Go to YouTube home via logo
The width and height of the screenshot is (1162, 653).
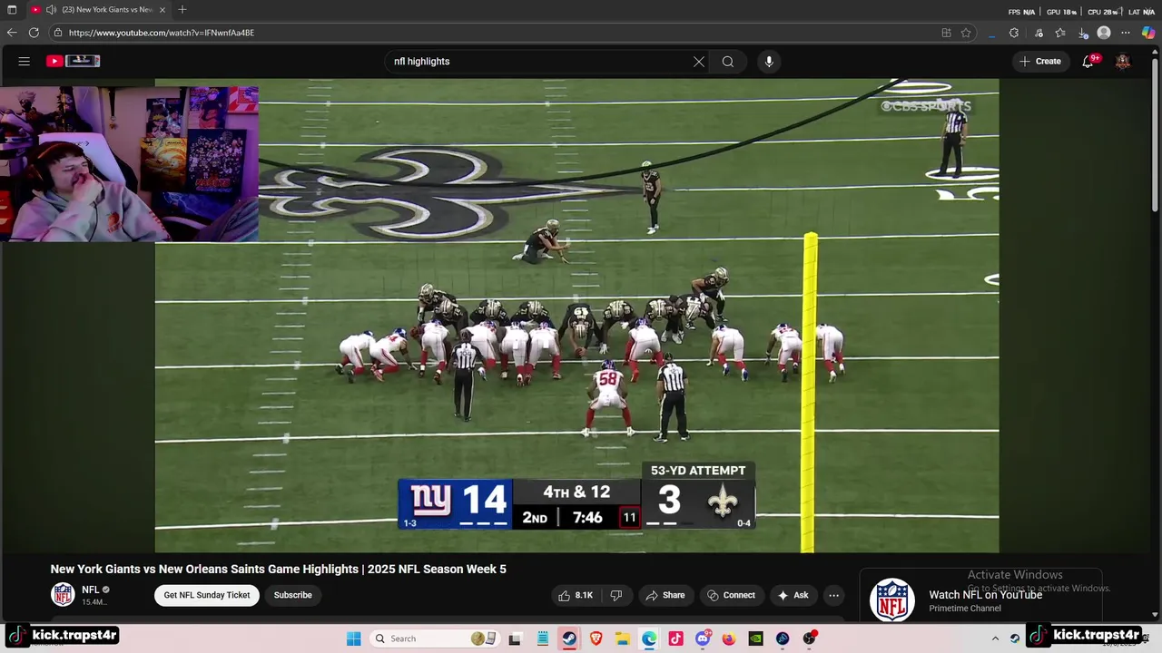click(74, 62)
